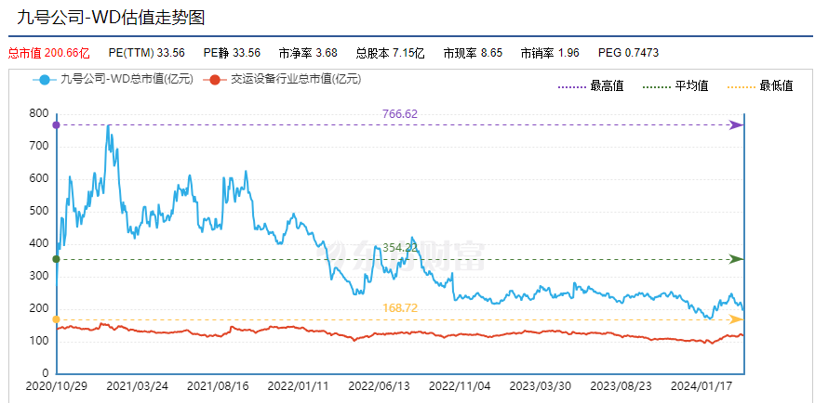
Task: Click the blue legend marker icon
Action: 44,80
